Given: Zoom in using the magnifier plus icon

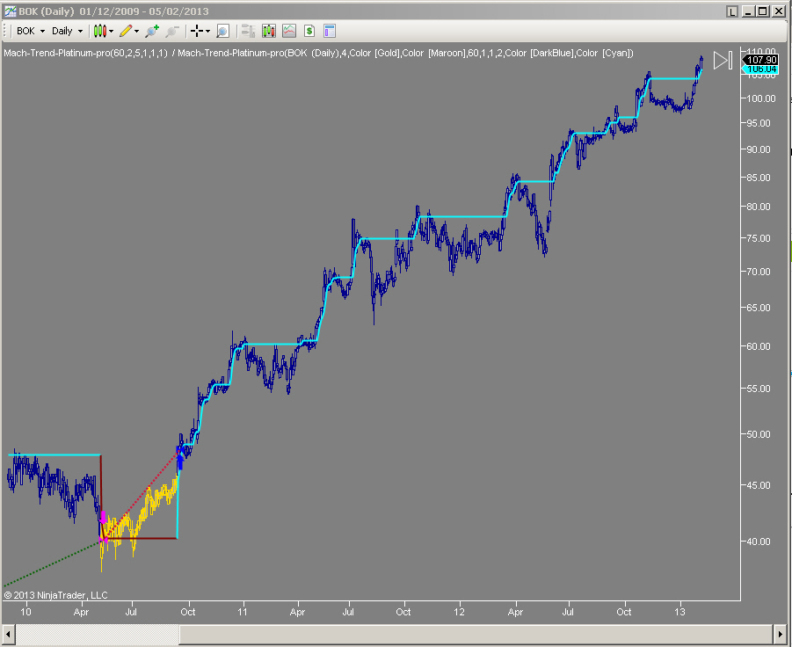Looking at the screenshot, I should (x=151, y=31).
